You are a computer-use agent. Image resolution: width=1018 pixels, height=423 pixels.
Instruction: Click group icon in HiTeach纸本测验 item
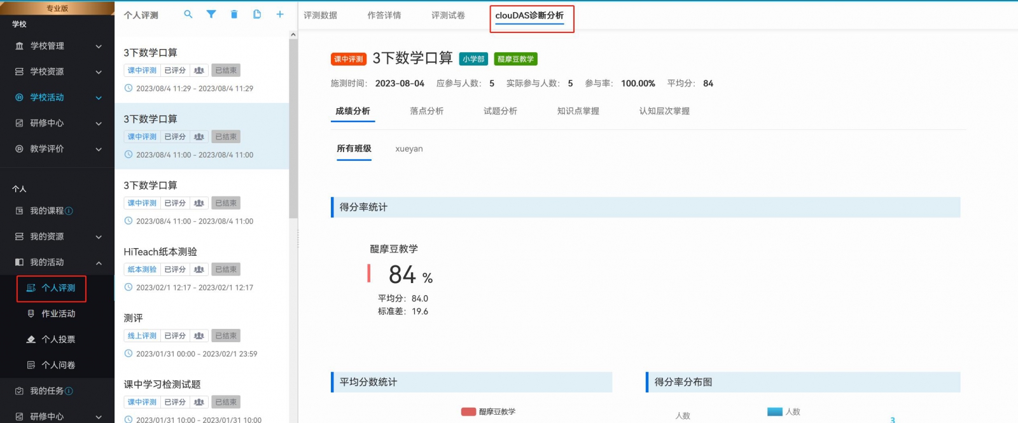tap(199, 270)
